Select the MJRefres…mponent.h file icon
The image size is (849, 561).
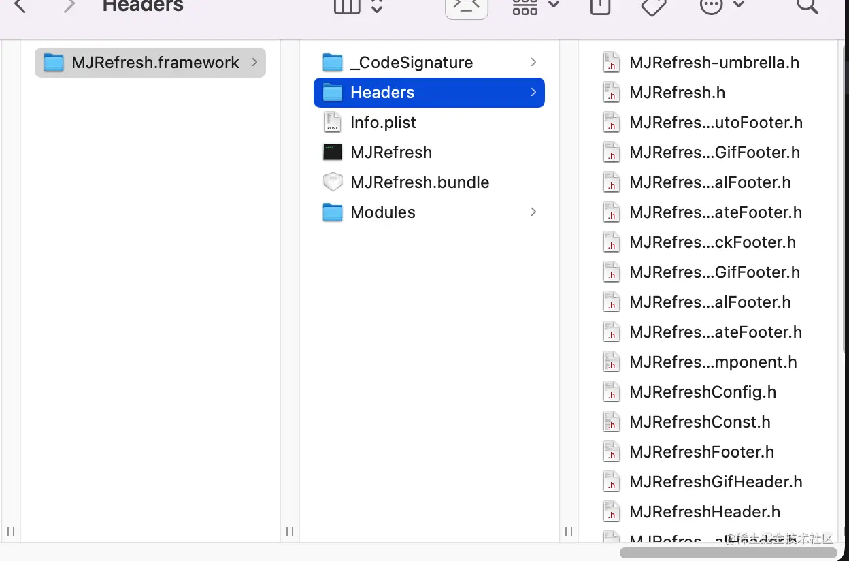[x=612, y=362]
